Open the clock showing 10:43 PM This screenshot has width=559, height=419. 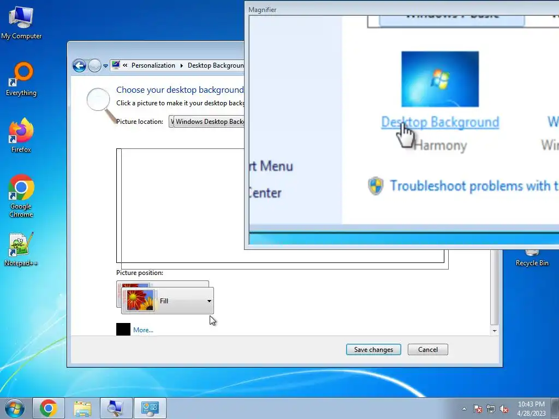coord(531,409)
